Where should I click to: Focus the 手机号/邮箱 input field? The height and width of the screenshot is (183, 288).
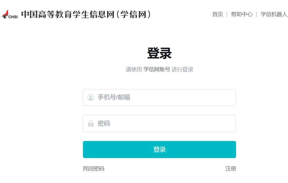[x=159, y=97]
